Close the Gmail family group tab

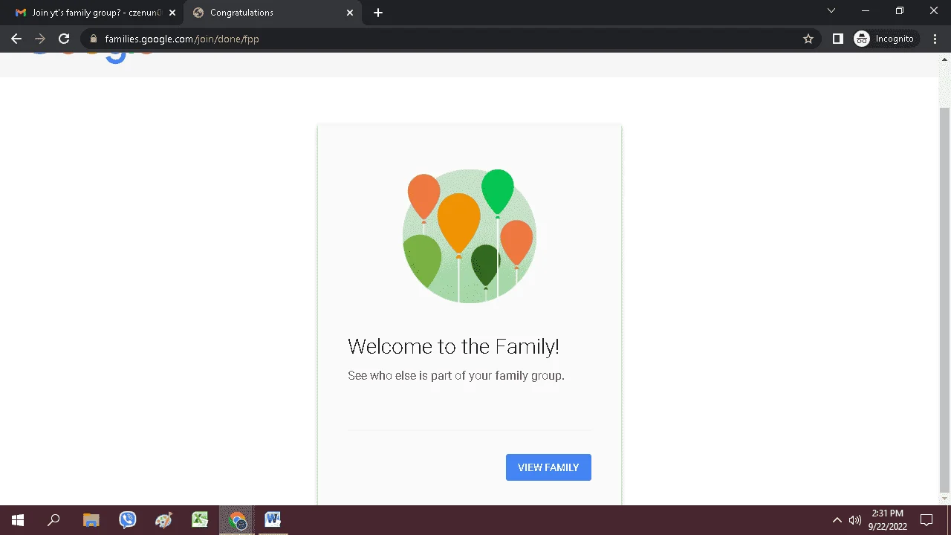172,13
